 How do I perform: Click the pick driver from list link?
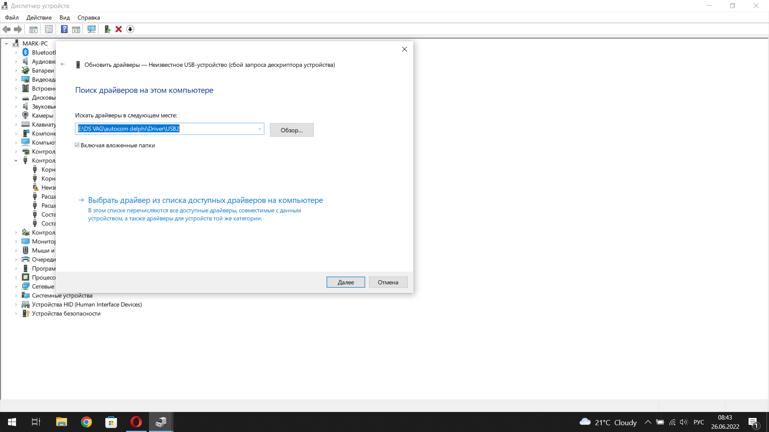coord(205,200)
